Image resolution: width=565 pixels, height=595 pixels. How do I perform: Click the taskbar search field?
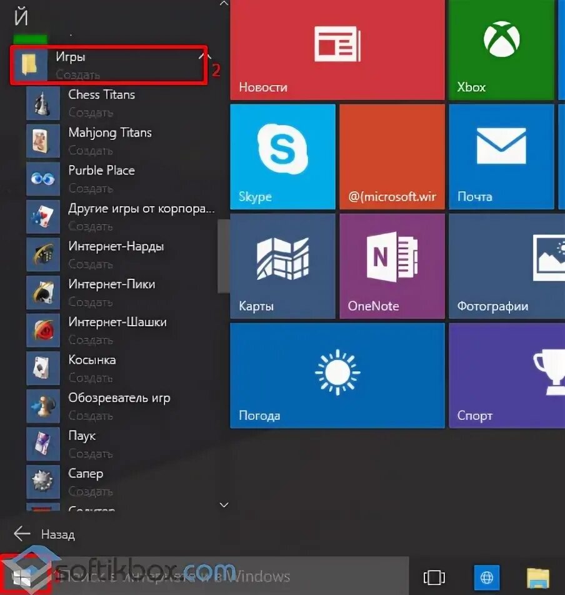230,576
